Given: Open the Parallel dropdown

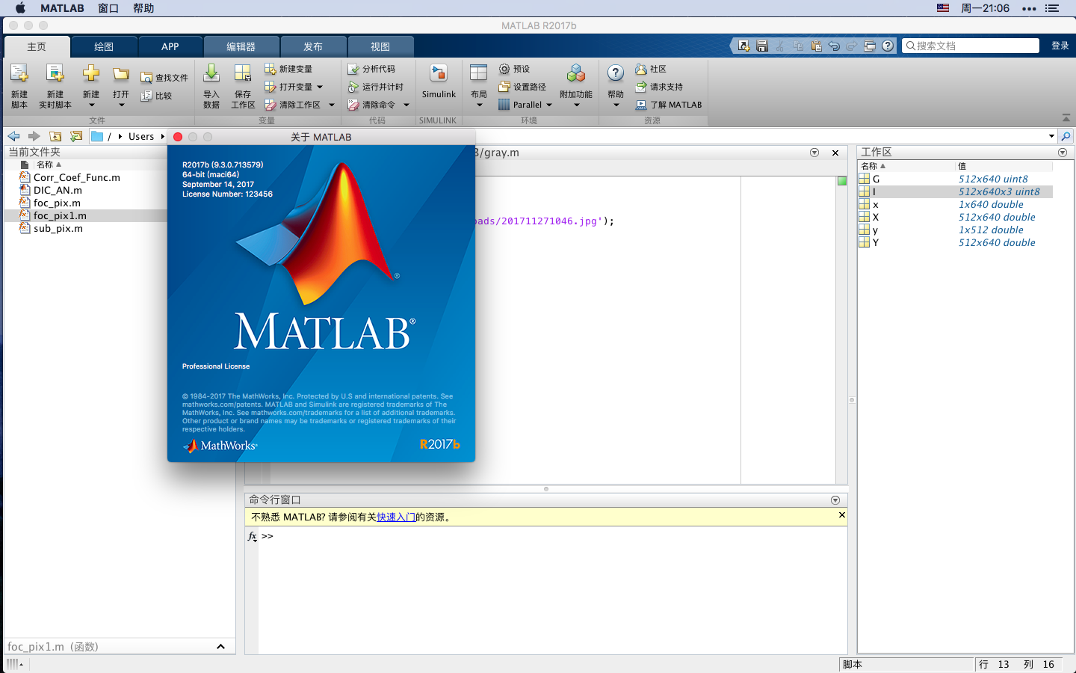Looking at the screenshot, I should click(549, 105).
